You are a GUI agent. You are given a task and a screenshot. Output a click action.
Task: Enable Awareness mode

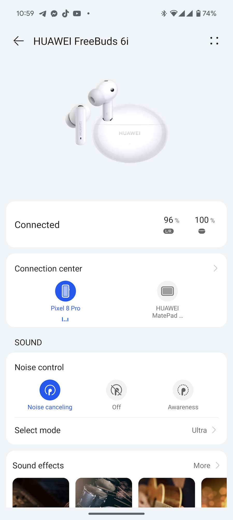pyautogui.click(x=183, y=390)
